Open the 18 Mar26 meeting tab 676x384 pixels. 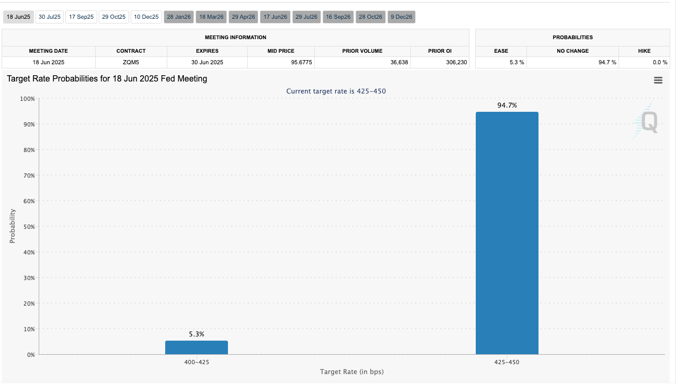click(211, 17)
